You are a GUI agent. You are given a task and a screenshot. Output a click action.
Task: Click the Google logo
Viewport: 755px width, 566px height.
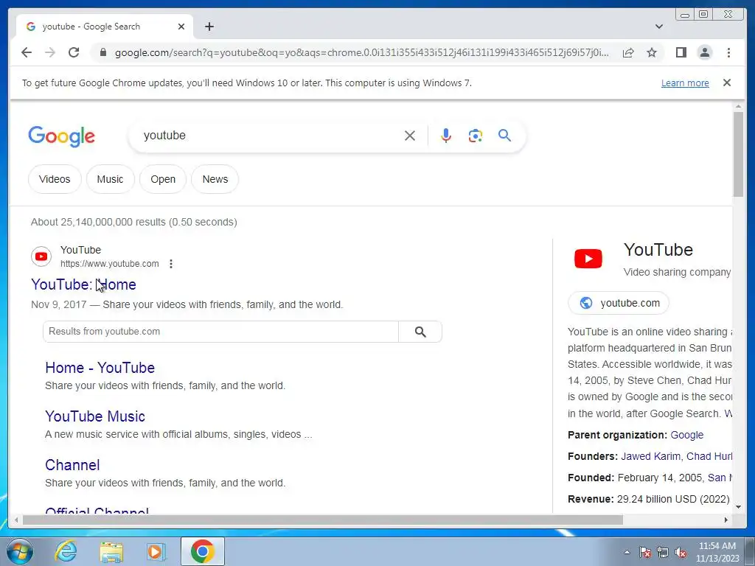62,136
